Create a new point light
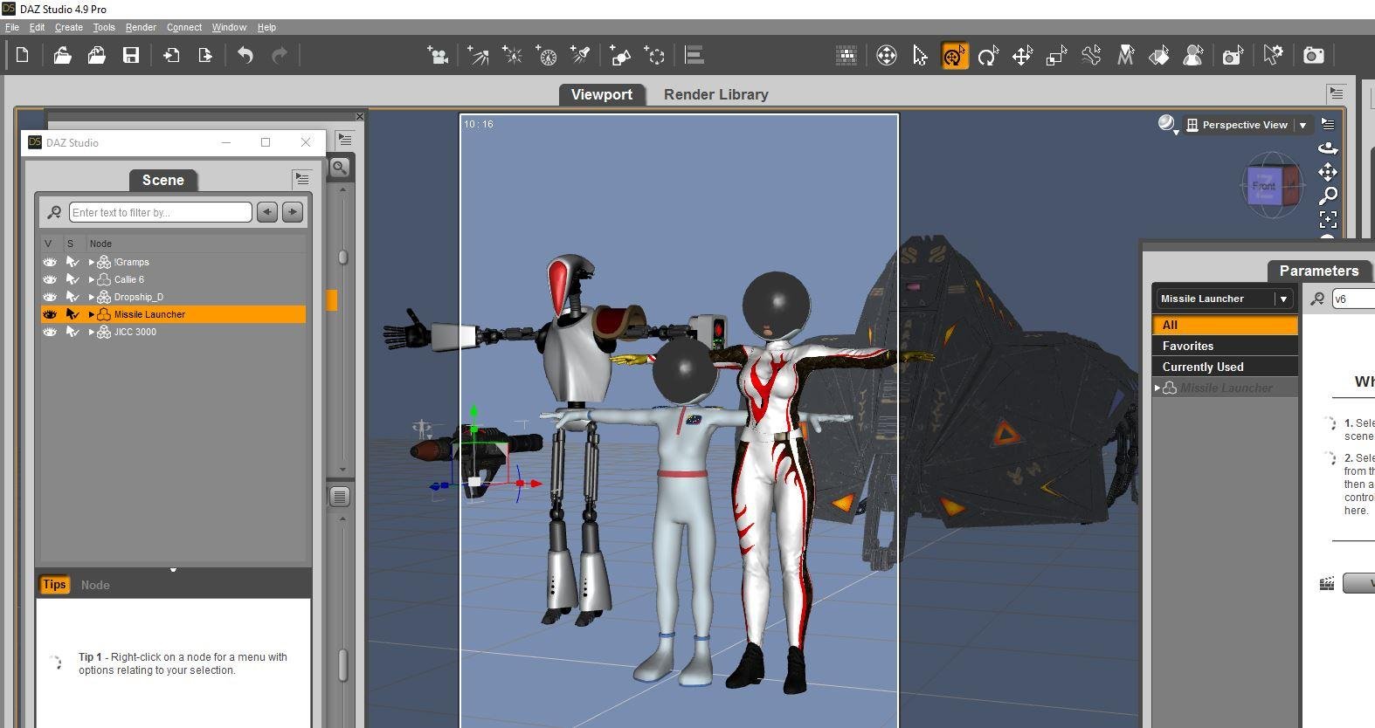The width and height of the screenshot is (1375, 728). tap(513, 56)
